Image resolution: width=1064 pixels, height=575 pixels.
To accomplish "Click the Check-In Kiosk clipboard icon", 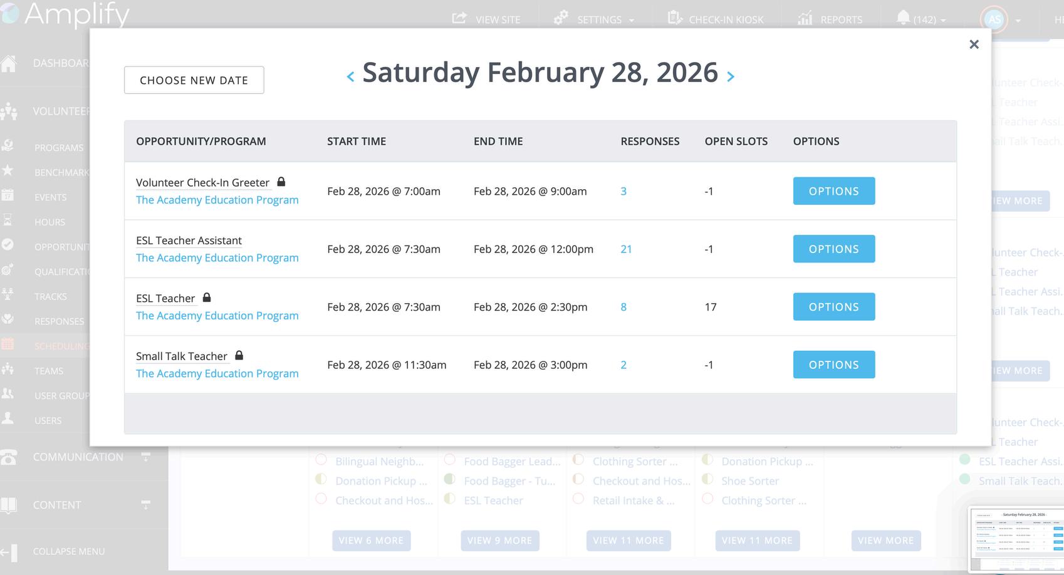I will 674,18.
